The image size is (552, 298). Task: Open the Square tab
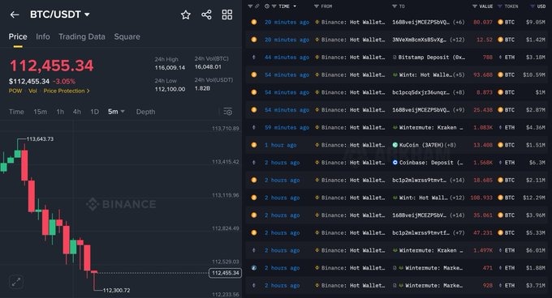pyautogui.click(x=127, y=36)
